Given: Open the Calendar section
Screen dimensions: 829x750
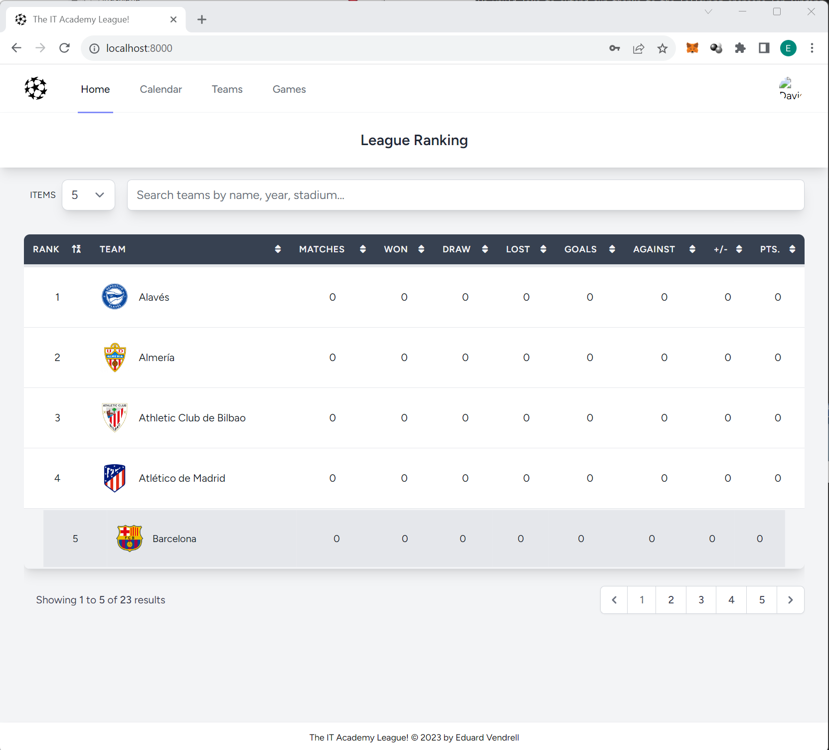Looking at the screenshot, I should click(x=161, y=89).
